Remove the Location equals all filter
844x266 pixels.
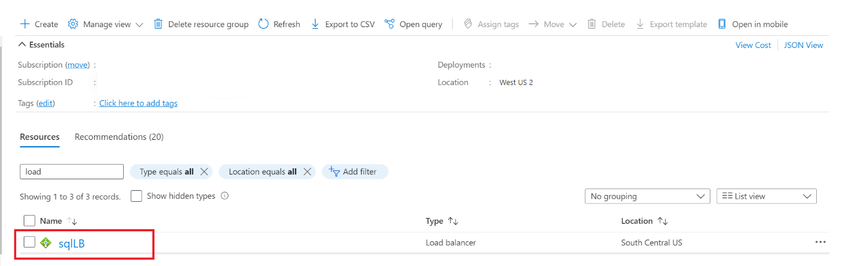coord(307,172)
